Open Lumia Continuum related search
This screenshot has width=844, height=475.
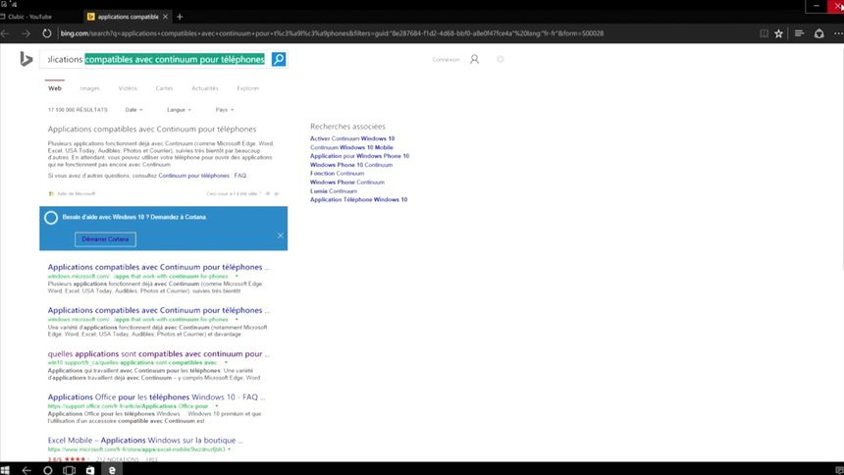click(334, 190)
